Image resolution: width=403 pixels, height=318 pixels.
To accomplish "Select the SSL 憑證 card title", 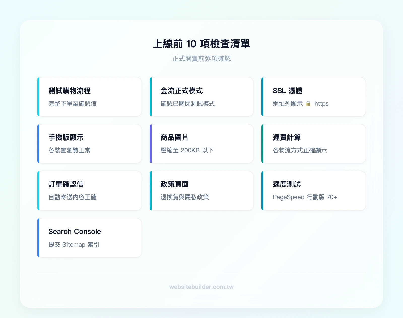I will (x=287, y=91).
